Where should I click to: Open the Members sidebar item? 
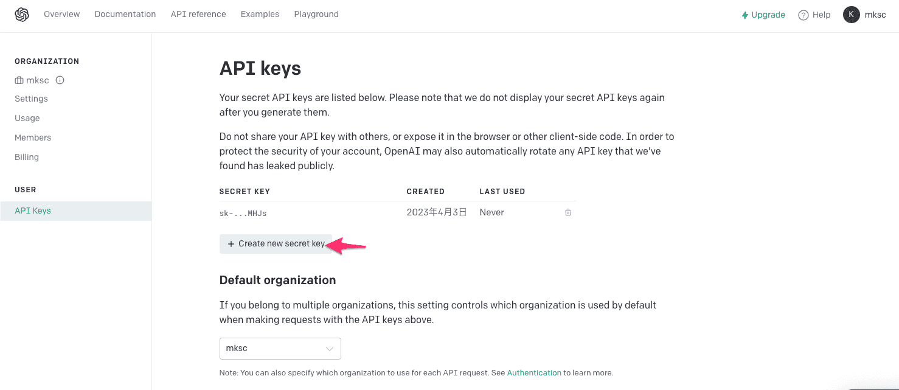point(33,138)
